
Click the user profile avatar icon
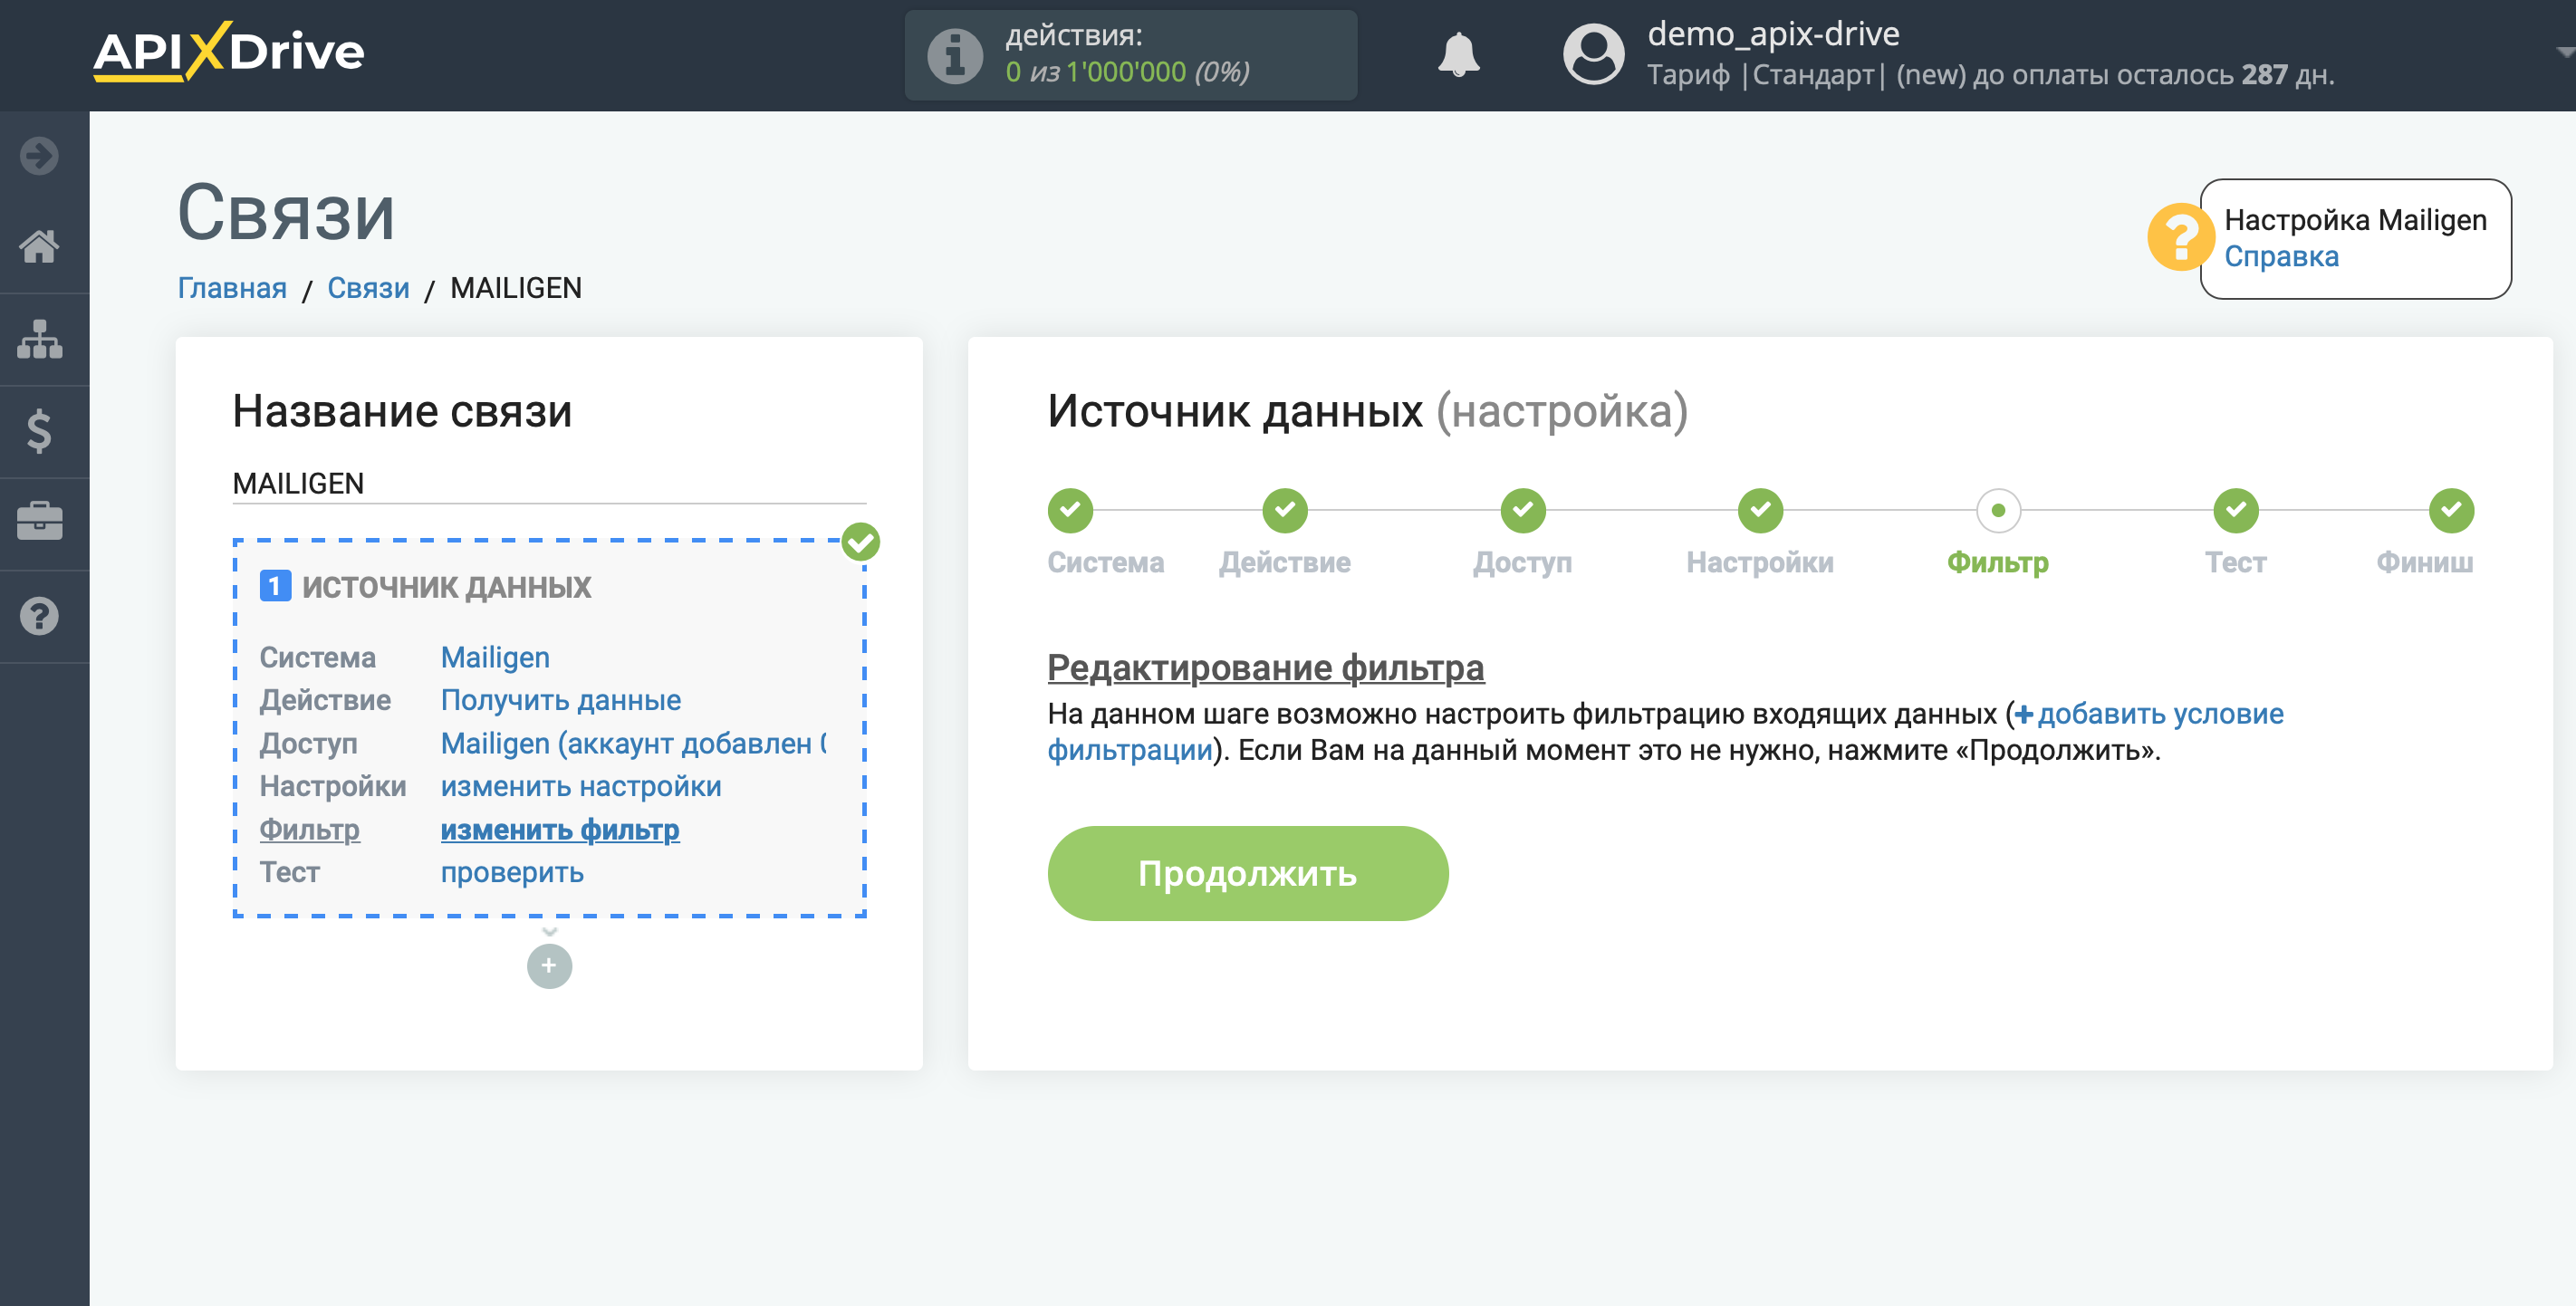click(x=1593, y=54)
